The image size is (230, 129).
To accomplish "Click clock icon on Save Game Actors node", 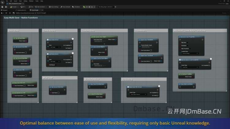I will pos(73,39).
